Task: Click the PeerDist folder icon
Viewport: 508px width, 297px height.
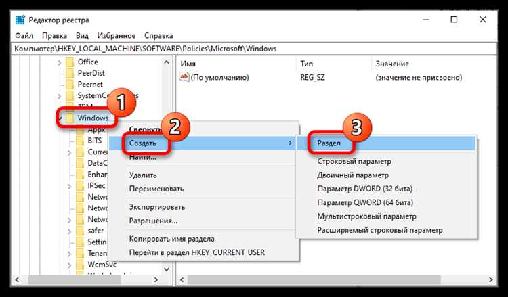Action: coord(70,73)
